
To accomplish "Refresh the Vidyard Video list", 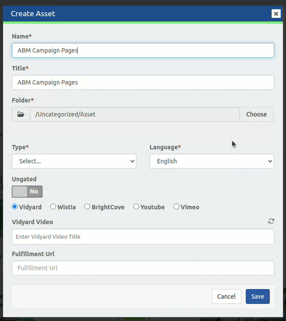I will point(271,221).
